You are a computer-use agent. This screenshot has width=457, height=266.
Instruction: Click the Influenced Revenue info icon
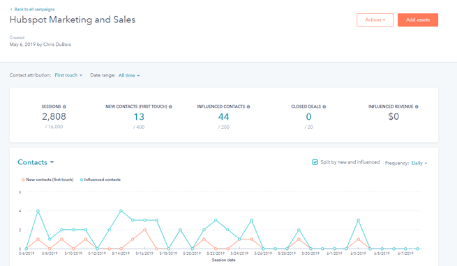coord(417,107)
